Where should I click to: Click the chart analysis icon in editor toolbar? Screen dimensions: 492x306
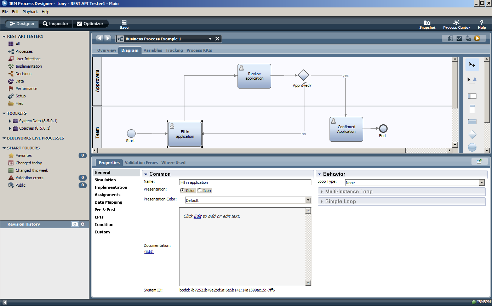point(459,38)
